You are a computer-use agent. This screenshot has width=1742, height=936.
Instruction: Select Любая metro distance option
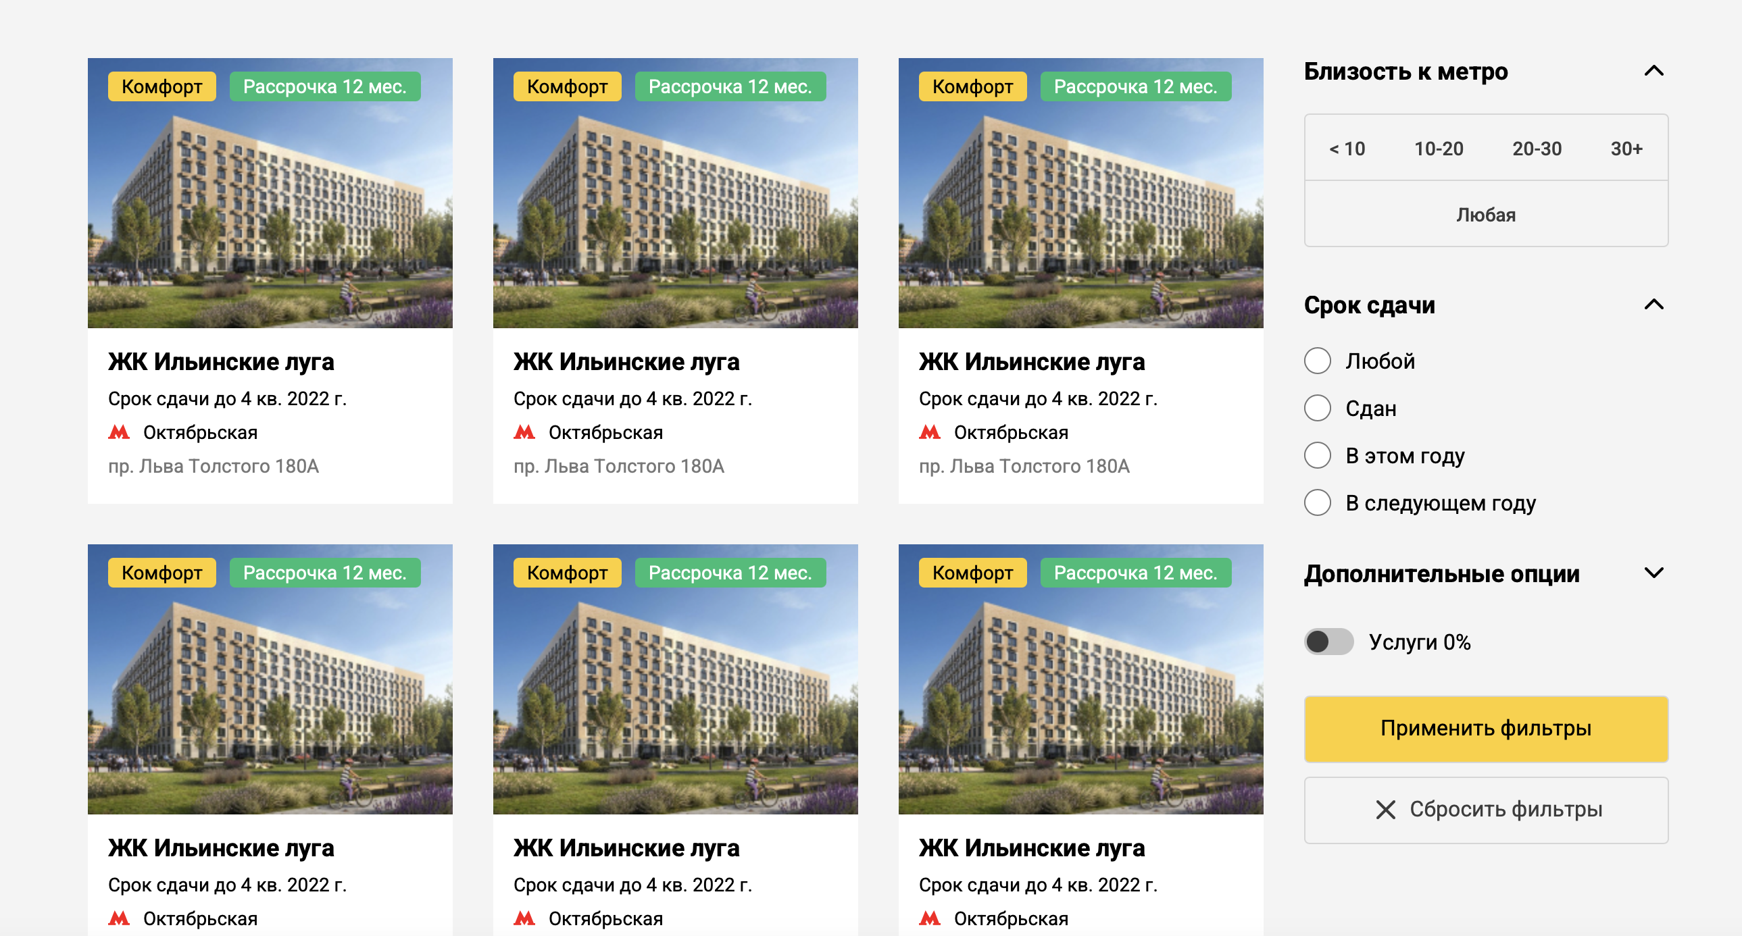click(x=1486, y=214)
